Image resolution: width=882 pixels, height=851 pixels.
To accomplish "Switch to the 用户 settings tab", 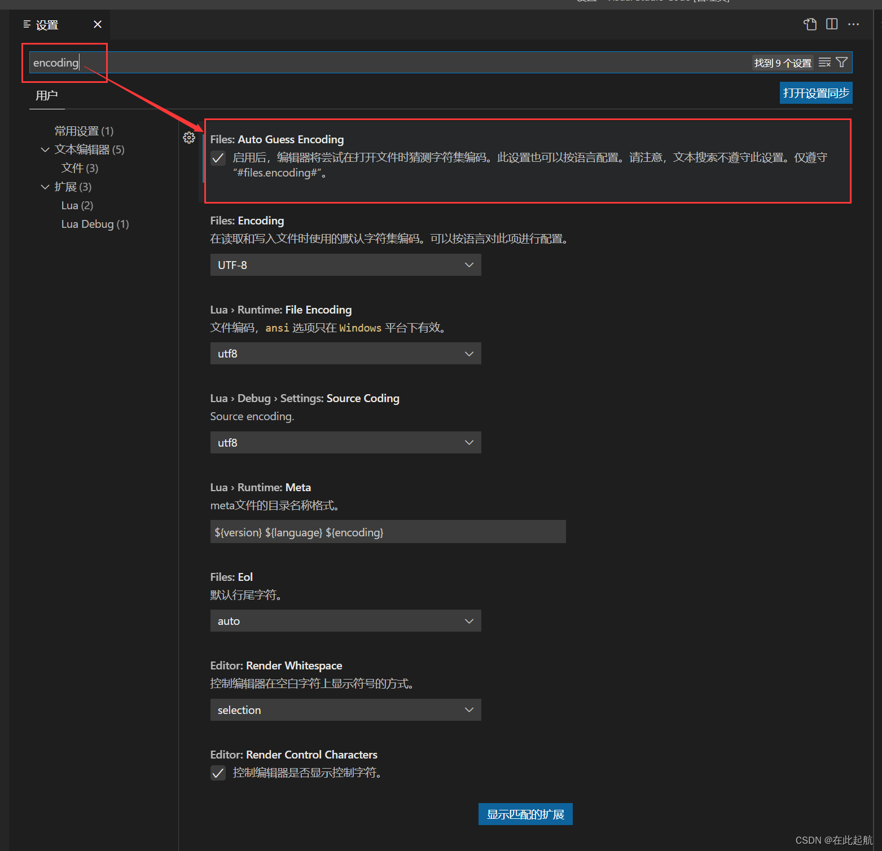I will click(x=47, y=95).
